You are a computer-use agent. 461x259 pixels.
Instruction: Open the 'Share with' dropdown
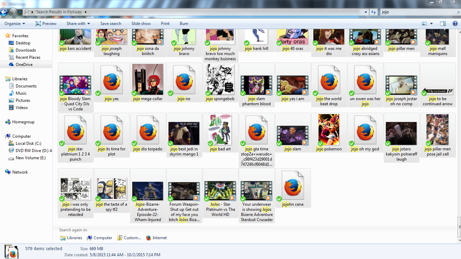point(78,24)
